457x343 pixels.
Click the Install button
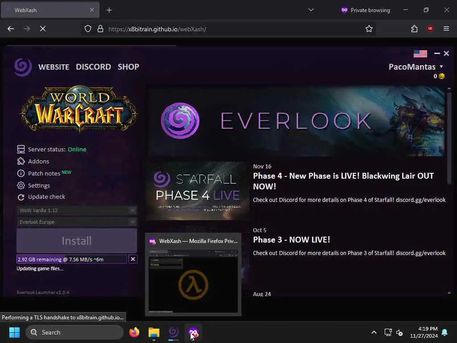click(x=77, y=241)
